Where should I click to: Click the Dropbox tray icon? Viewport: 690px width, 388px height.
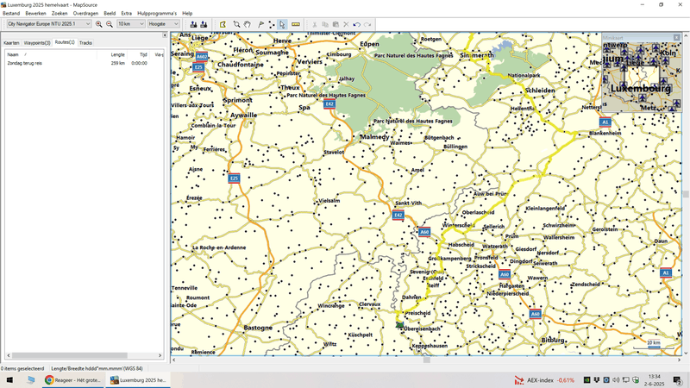597,379
